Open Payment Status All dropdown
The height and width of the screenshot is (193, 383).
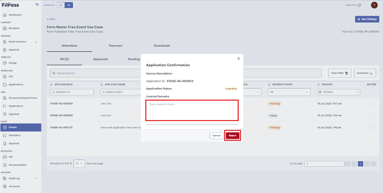click(289, 92)
